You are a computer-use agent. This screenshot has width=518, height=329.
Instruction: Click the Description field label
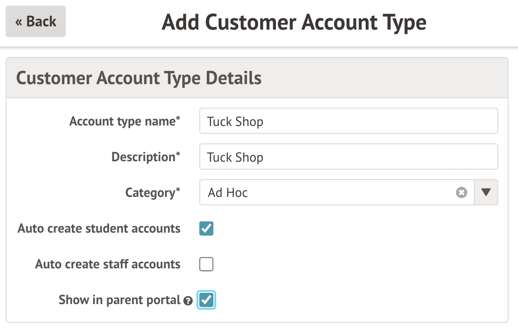143,157
